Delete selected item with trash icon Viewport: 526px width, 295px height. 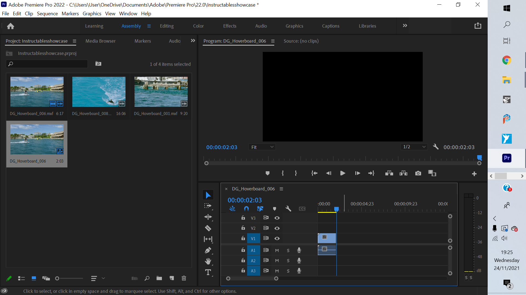point(184,278)
